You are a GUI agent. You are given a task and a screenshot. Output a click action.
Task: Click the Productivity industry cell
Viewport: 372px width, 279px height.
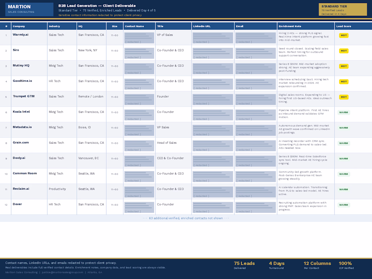[62, 191]
